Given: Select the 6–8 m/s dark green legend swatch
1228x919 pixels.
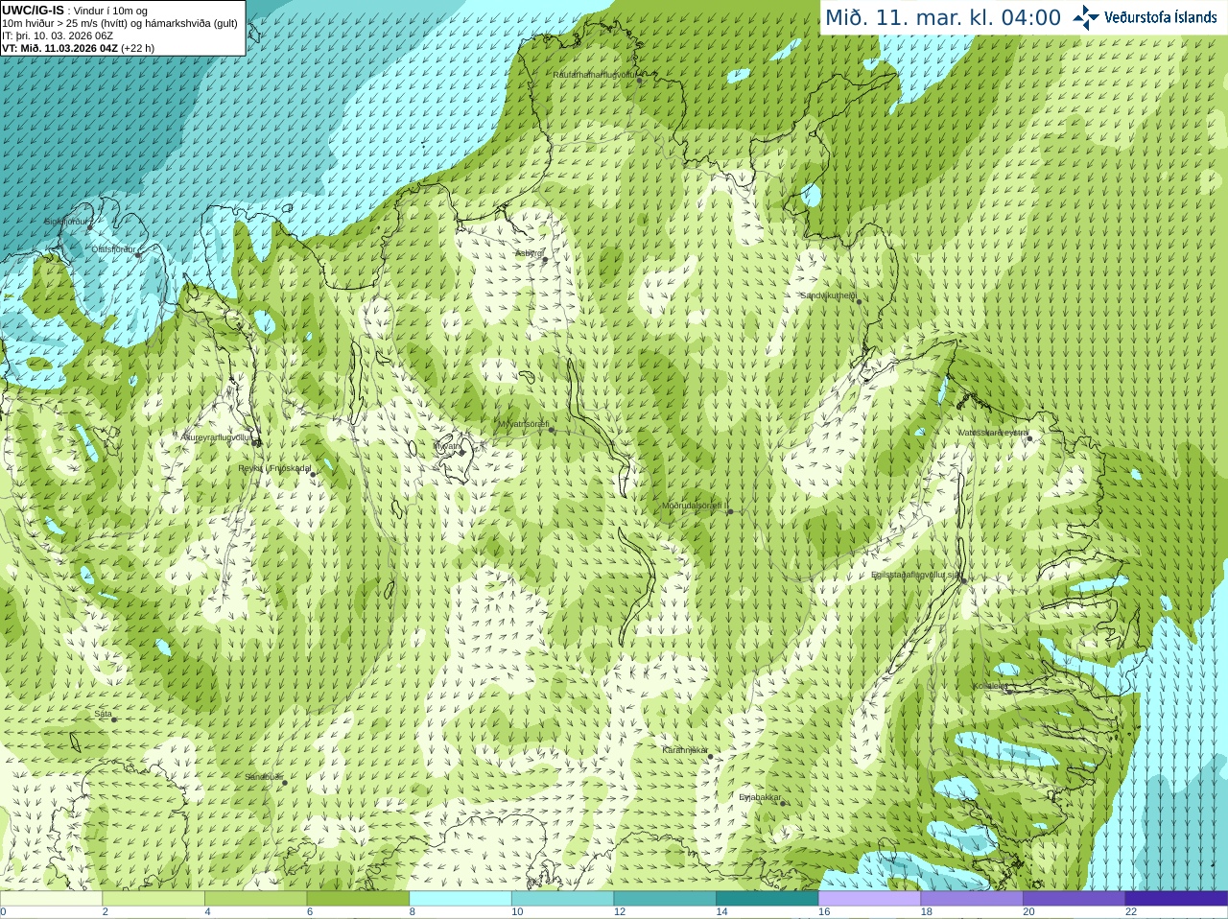Looking at the screenshot, I should pos(358,899).
